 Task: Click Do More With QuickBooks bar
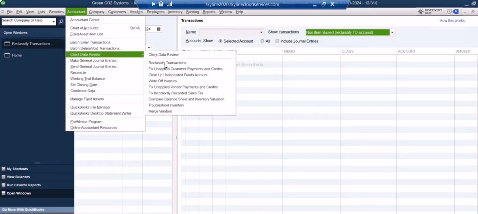coord(23,210)
